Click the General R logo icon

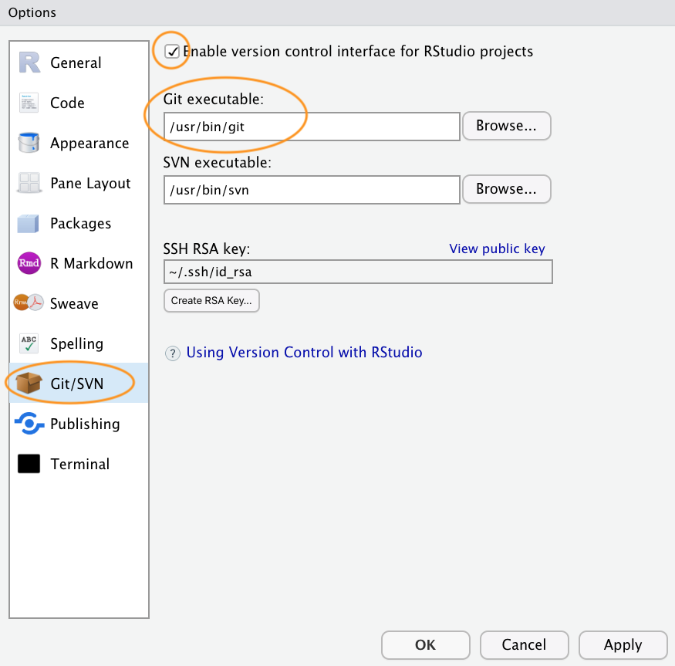pyautogui.click(x=29, y=63)
